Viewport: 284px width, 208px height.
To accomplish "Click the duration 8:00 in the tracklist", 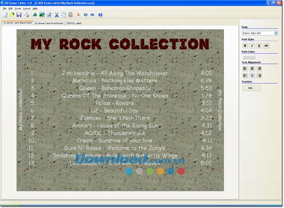I will click(206, 163).
